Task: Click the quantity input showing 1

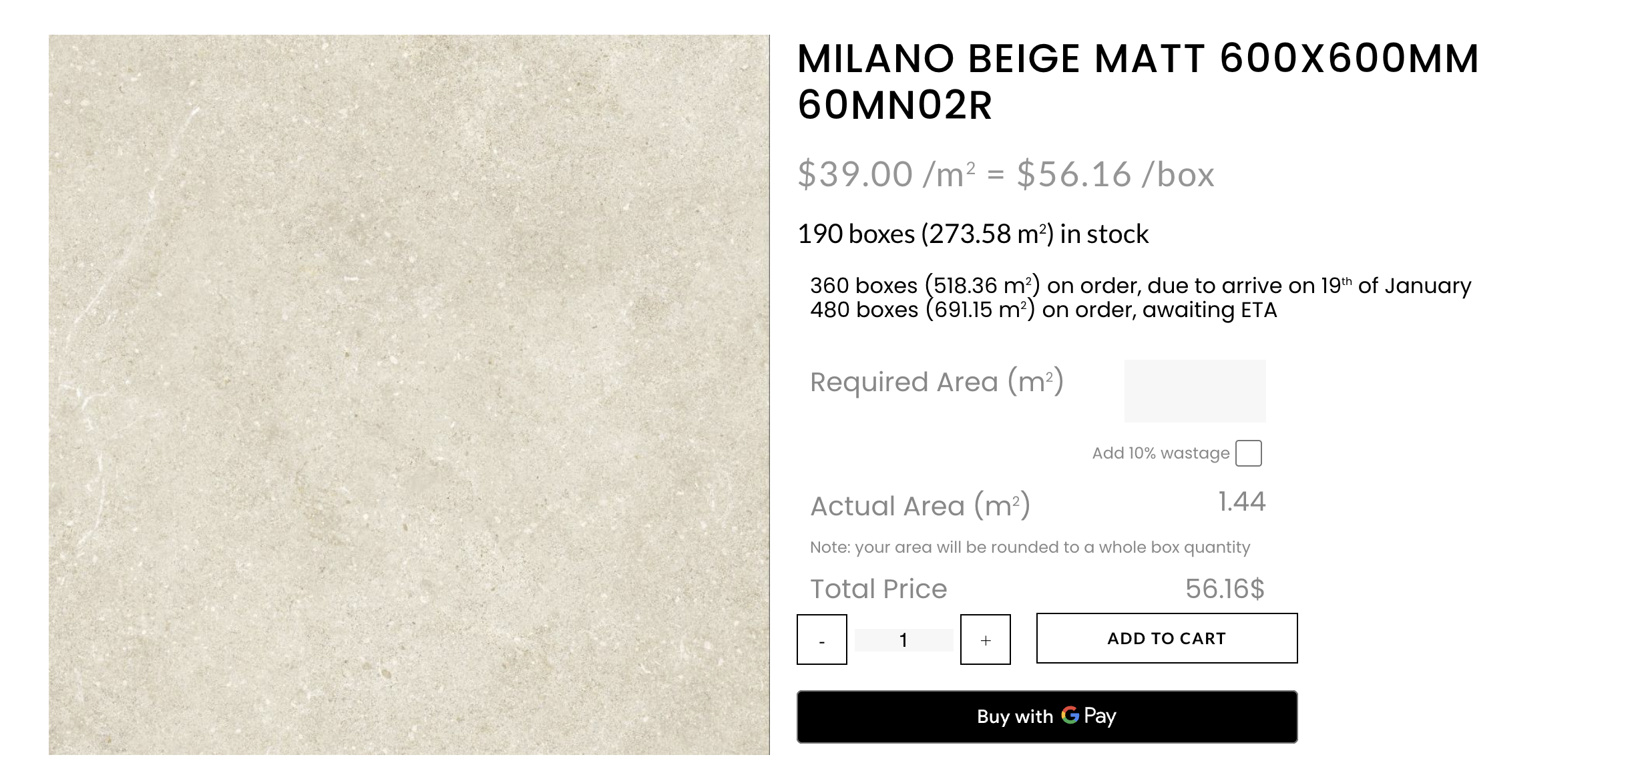Action: (903, 640)
